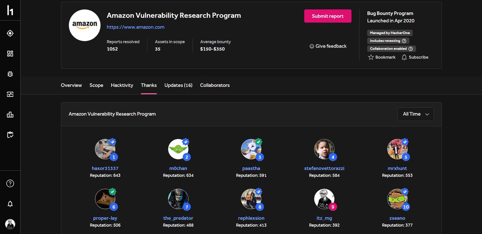Click the itz_mg username link
482x234 pixels.
324,218
